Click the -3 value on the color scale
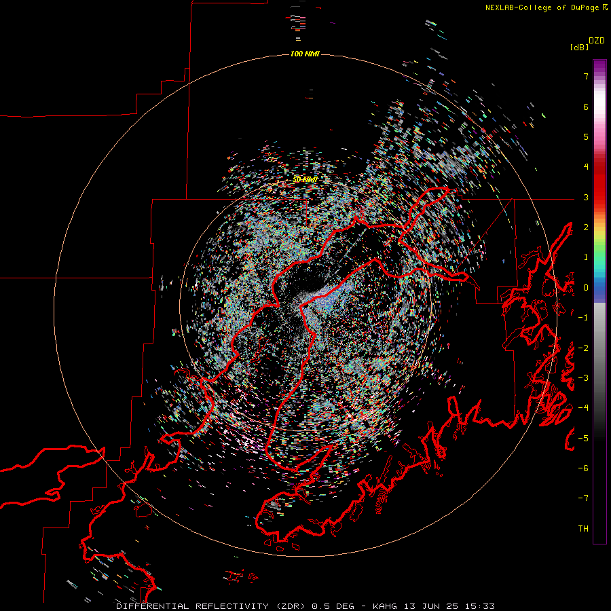Screen dimensions: 611x611 click(x=583, y=378)
